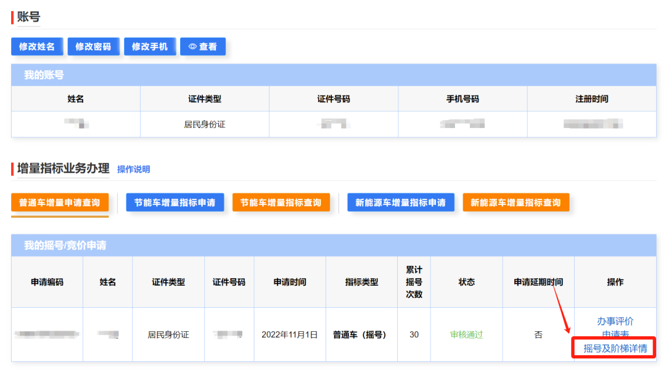Click the 修改姓名 button
Image resolution: width=666 pixels, height=370 pixels.
(37, 47)
